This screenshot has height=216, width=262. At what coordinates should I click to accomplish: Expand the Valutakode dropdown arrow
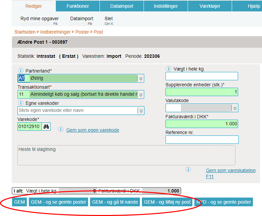coord(235,108)
